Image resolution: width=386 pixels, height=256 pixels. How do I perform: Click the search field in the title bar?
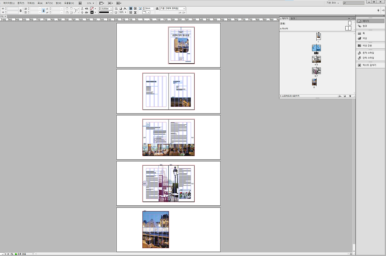click(353, 3)
